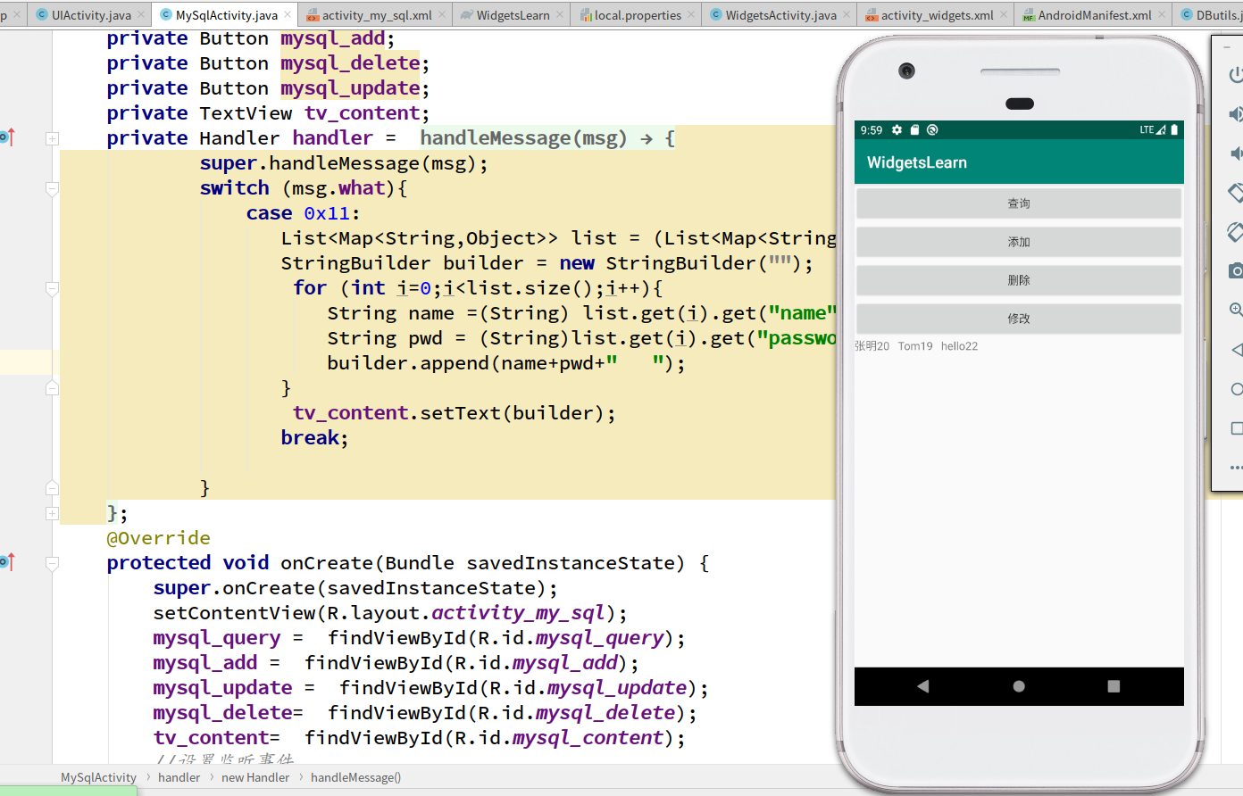
Task: Click the result text 张明20 Tom19 hello22
Action: coord(916,346)
